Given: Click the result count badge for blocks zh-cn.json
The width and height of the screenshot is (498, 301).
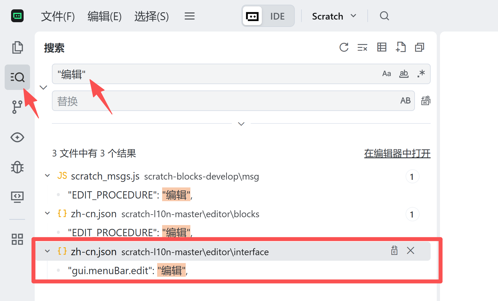Looking at the screenshot, I should coord(412,214).
